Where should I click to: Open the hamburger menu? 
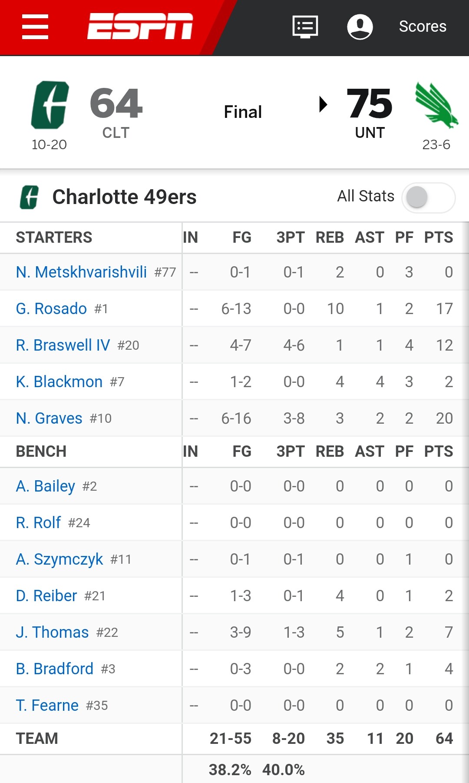(35, 27)
